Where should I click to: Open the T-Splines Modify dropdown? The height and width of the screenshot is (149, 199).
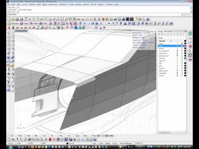pyautogui.click(x=34, y=24)
